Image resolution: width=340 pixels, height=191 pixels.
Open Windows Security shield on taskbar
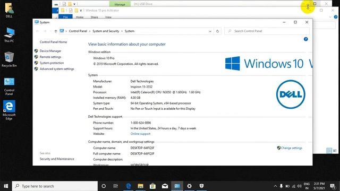coord(201,186)
